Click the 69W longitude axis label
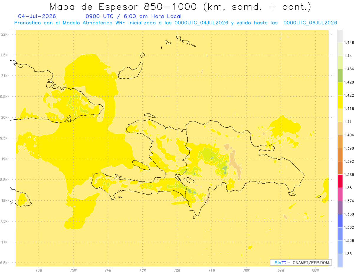The image size is (354, 274). pyautogui.click(x=281, y=270)
